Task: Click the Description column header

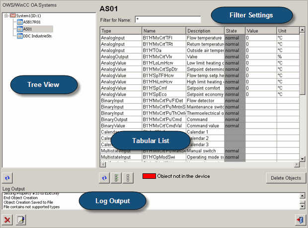Action: 204,31
